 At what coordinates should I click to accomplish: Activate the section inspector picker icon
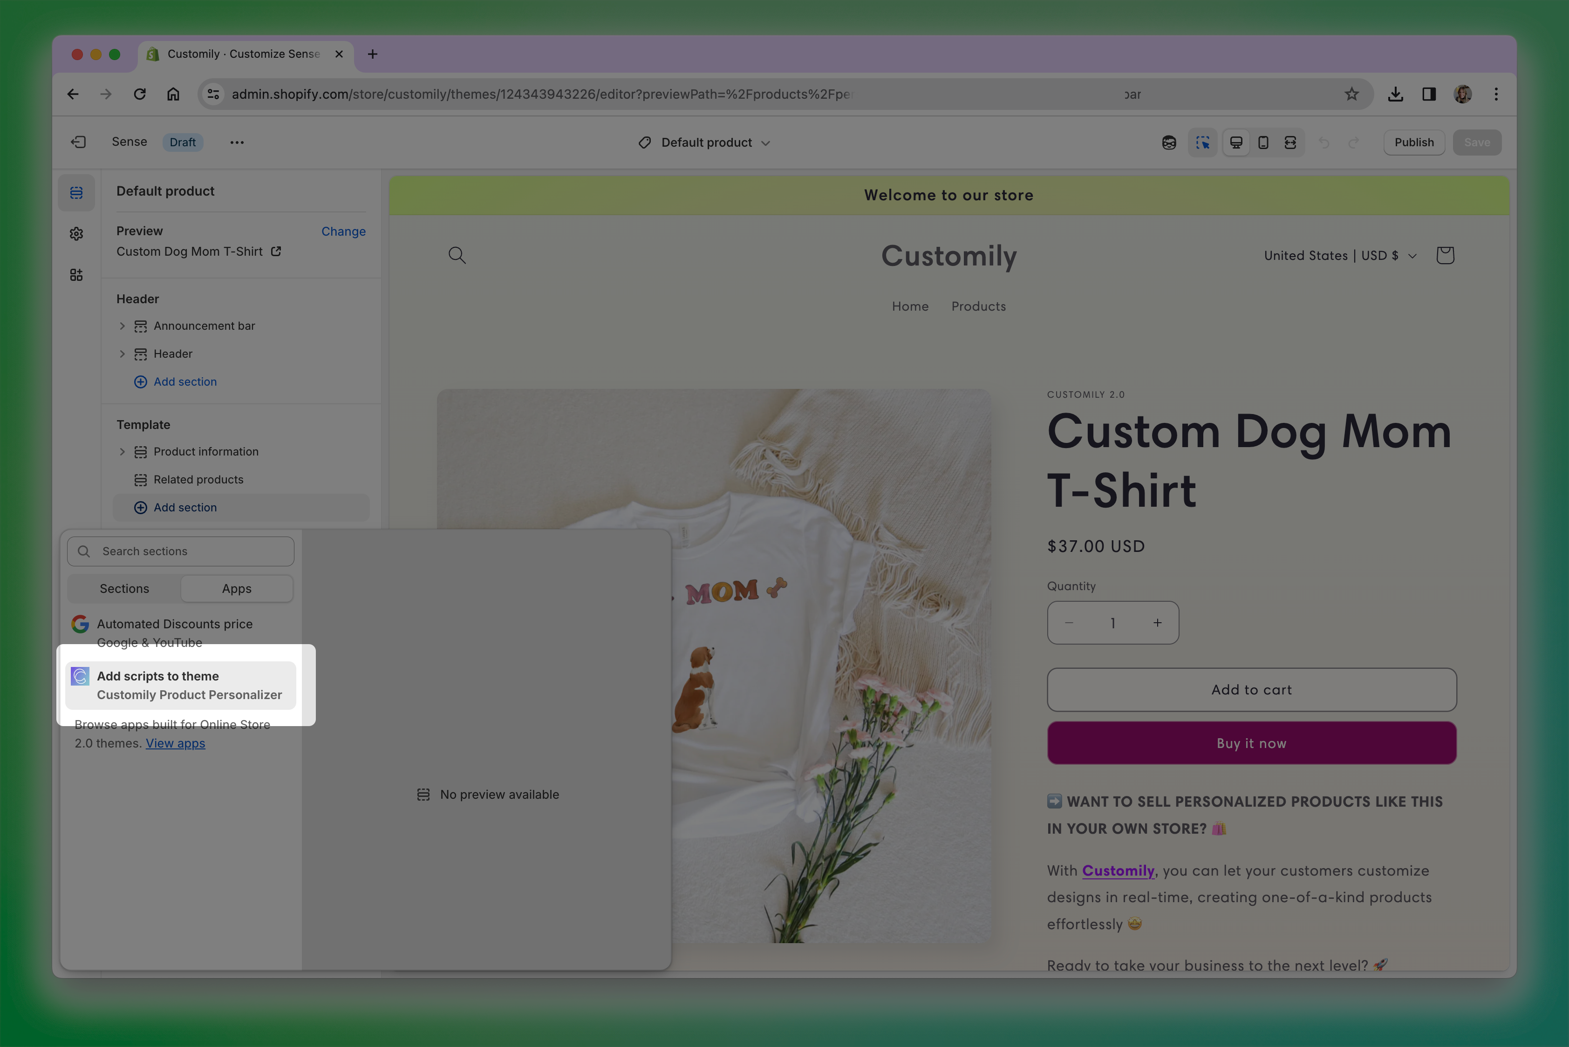1202,142
